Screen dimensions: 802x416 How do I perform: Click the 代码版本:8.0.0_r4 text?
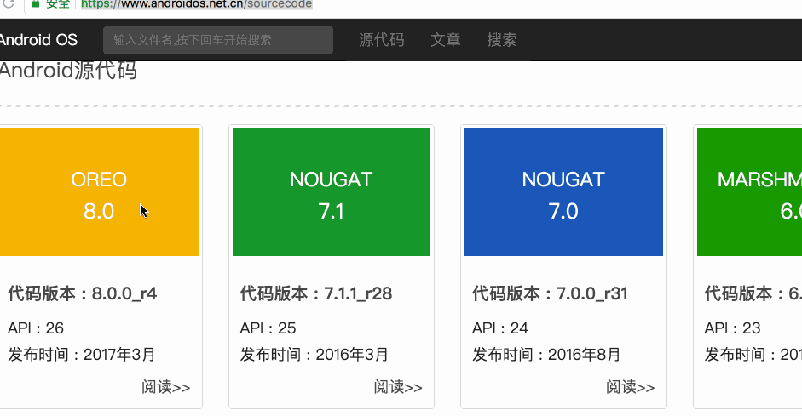point(83,293)
